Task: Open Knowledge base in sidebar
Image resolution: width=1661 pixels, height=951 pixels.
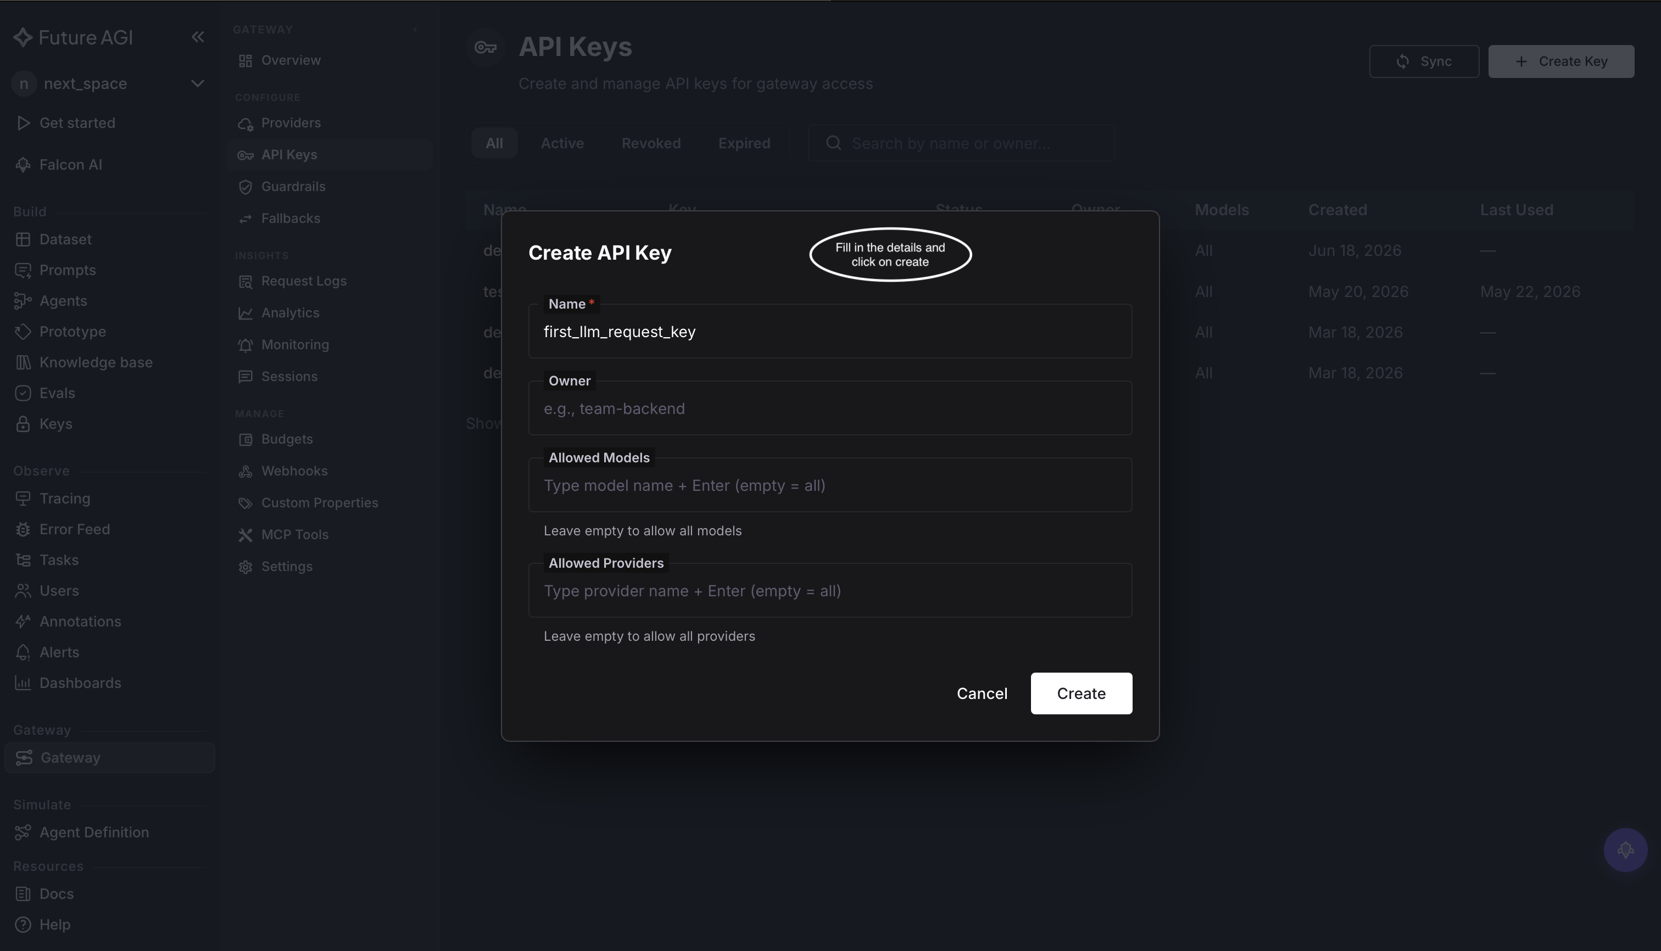Action: point(96,362)
